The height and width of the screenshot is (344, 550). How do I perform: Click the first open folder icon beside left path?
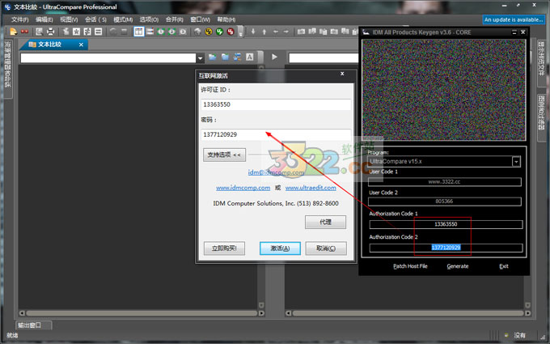click(213, 57)
